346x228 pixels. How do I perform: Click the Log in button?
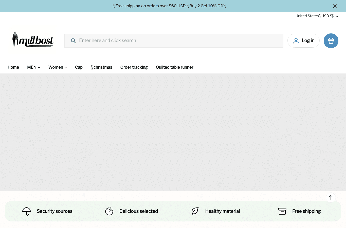pyautogui.click(x=303, y=41)
